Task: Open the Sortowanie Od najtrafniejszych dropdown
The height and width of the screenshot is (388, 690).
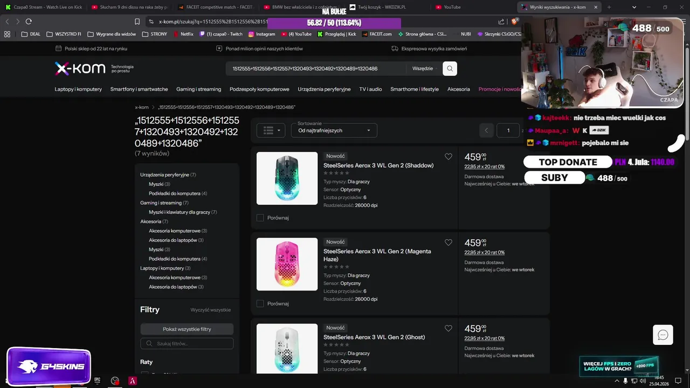Action: (334, 130)
